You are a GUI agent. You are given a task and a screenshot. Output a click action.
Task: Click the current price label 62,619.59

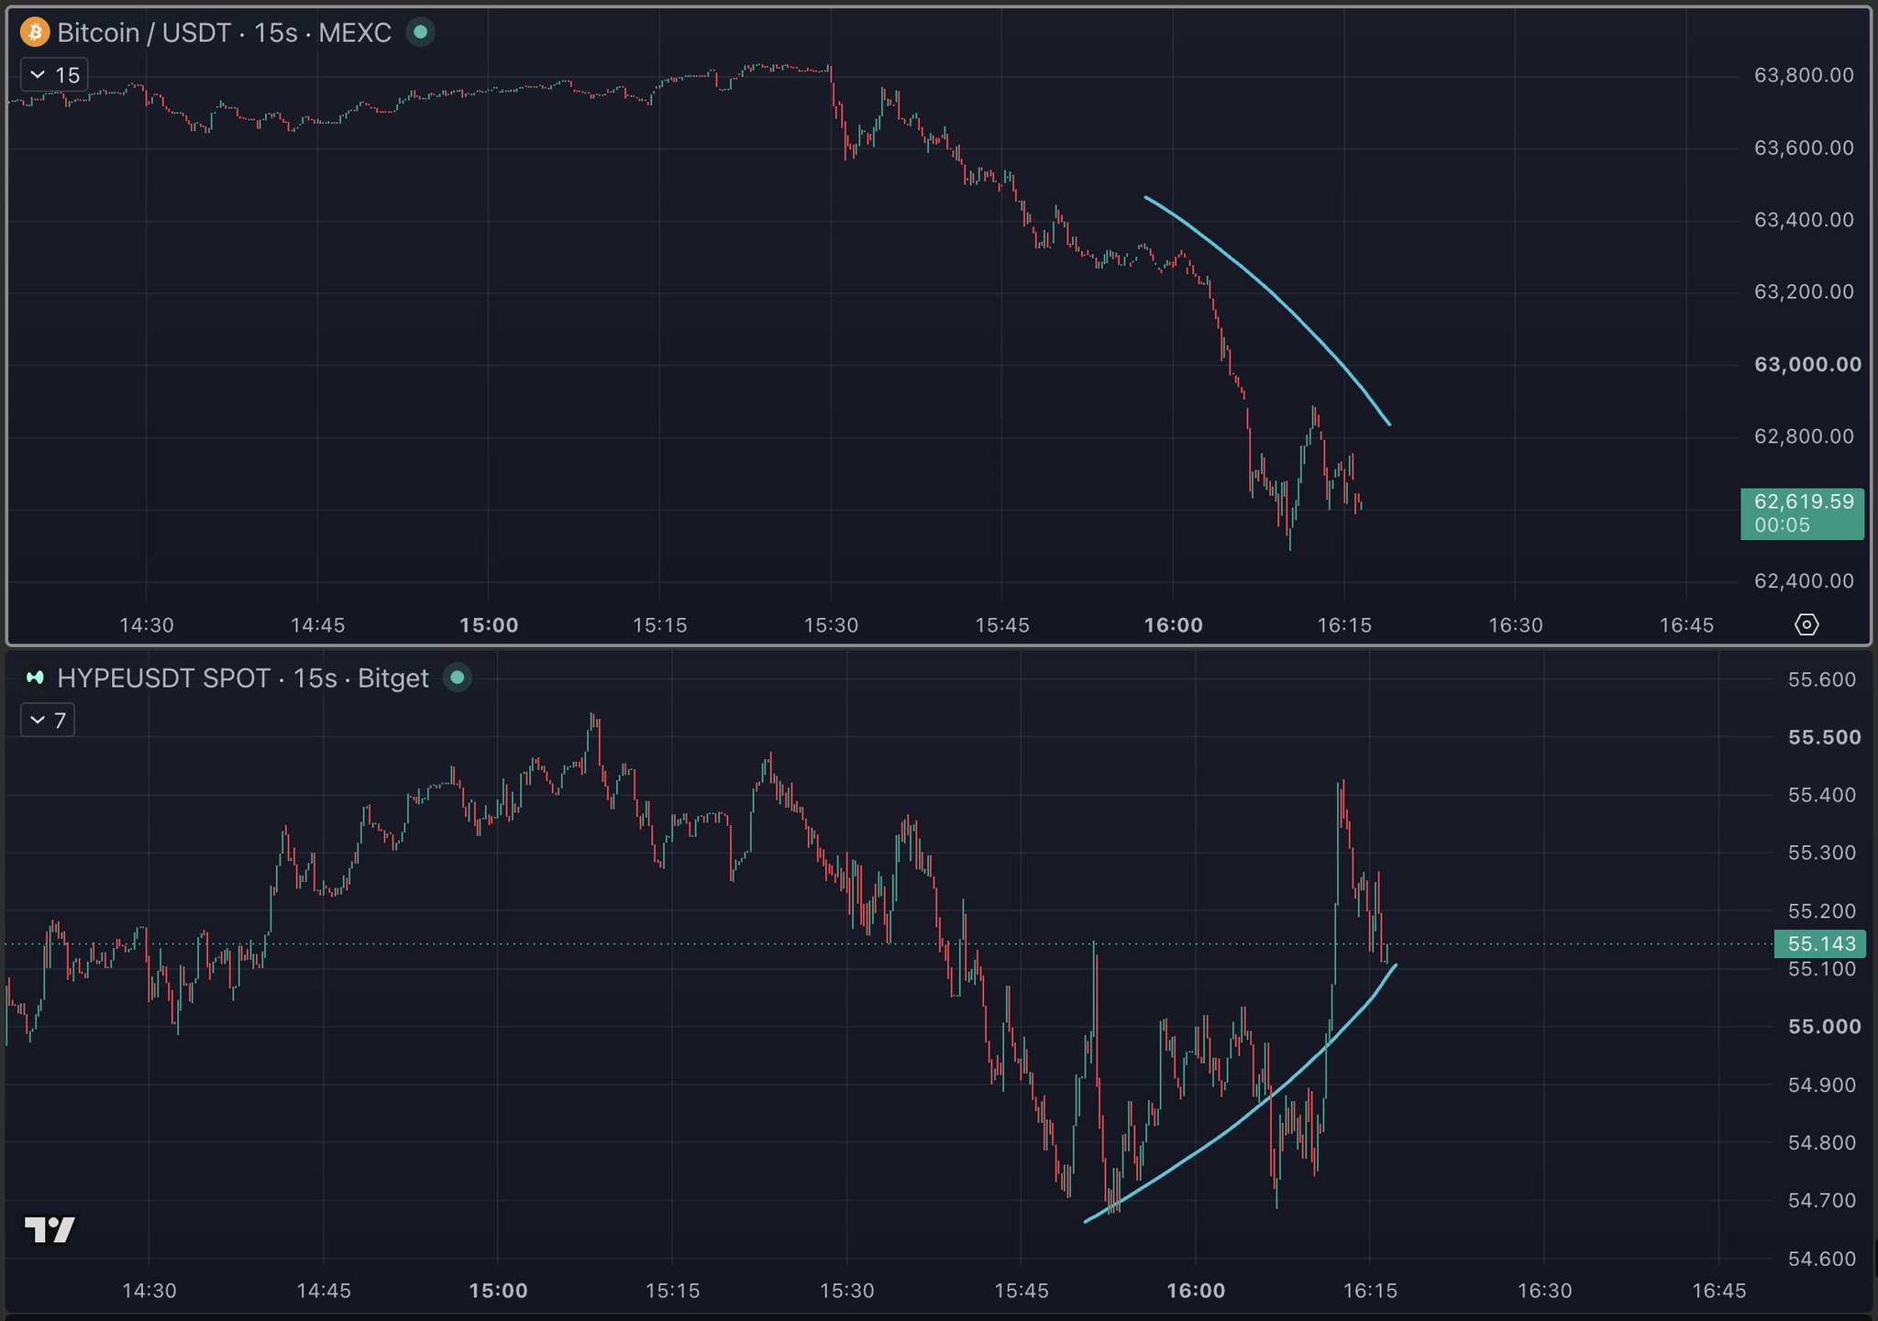pyautogui.click(x=1802, y=513)
